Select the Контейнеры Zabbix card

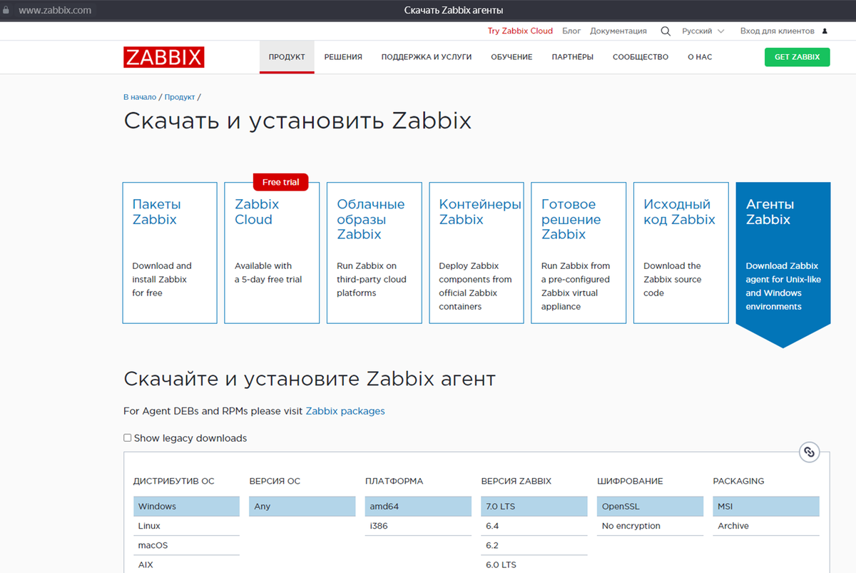coord(477,253)
